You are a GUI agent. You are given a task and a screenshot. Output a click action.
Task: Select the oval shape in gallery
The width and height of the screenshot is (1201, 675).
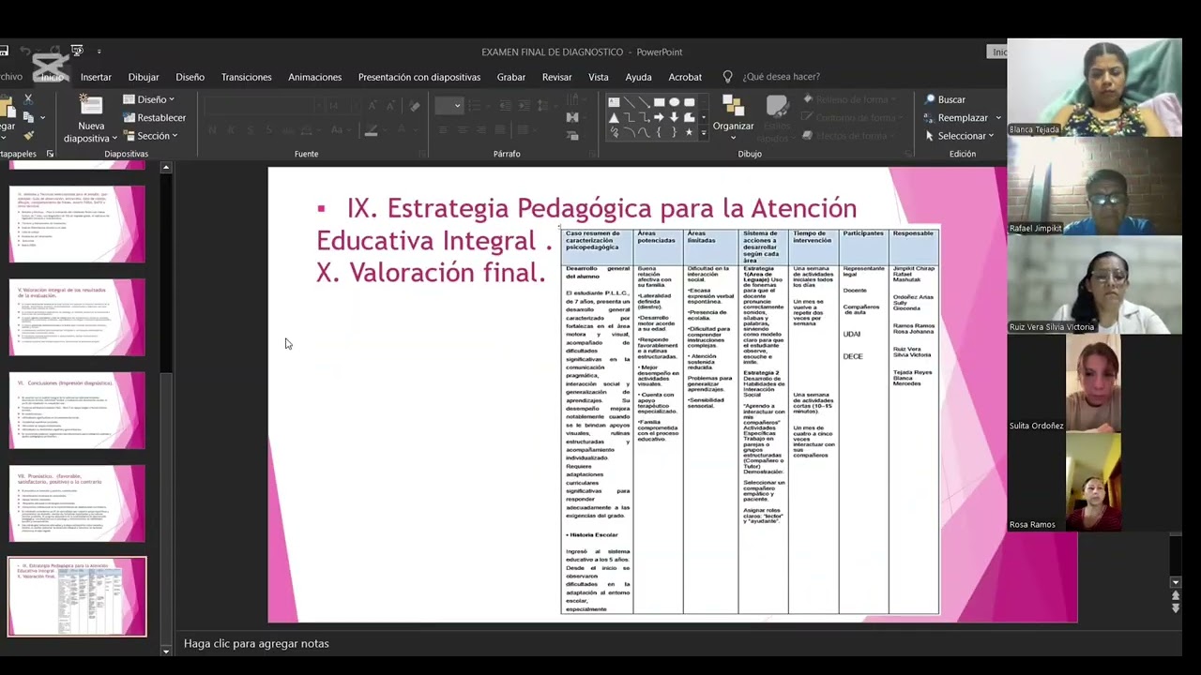coord(674,102)
